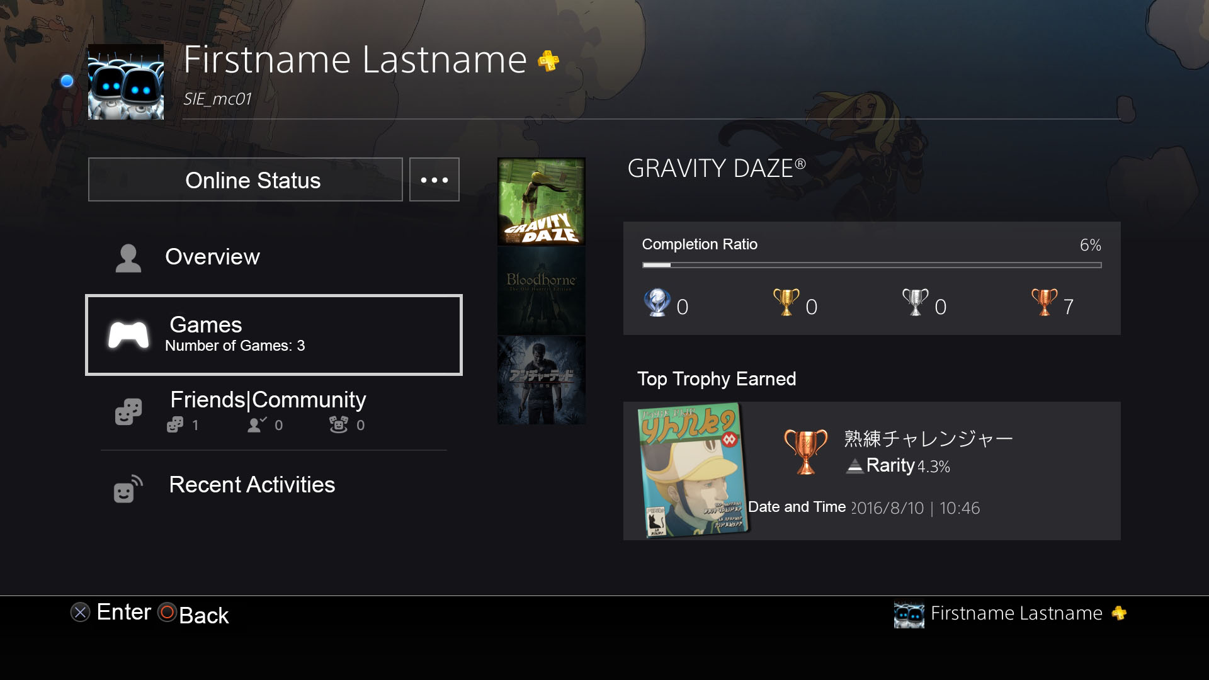Click the gold trophy icon in completion panel
The image size is (1209, 680).
pos(786,302)
